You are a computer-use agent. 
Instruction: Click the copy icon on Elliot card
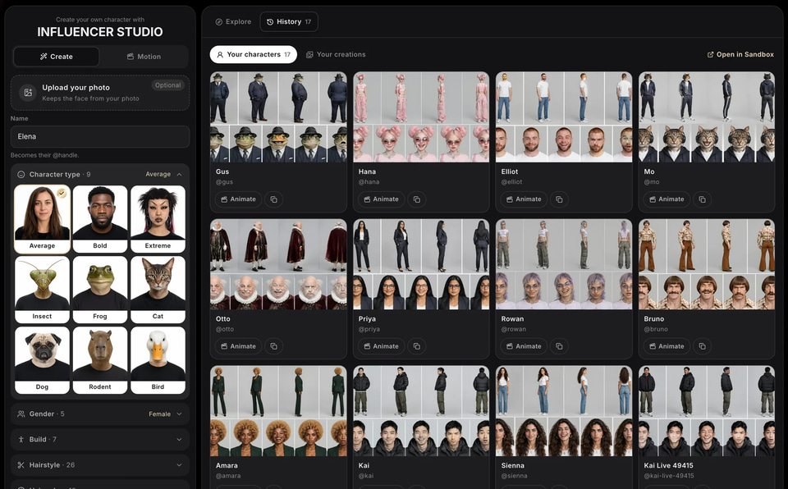559,199
